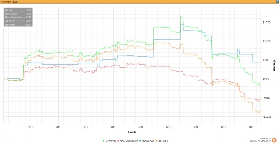Screen dimensions: 279x144
Task: Click the orange All-In EV legend marker
Action: [157, 141]
